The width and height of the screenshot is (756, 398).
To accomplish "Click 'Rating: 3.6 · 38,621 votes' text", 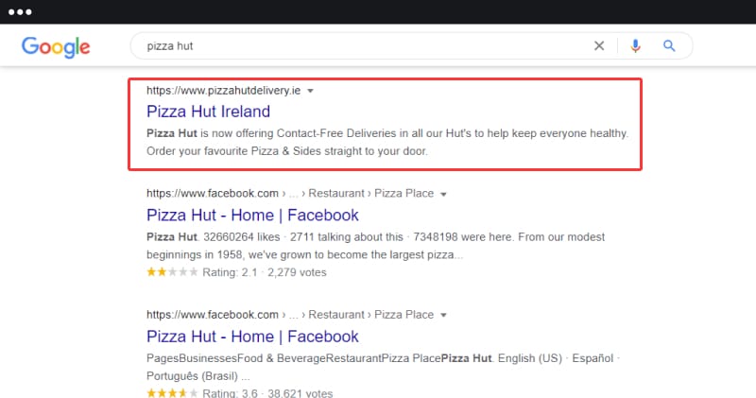I will (267, 393).
